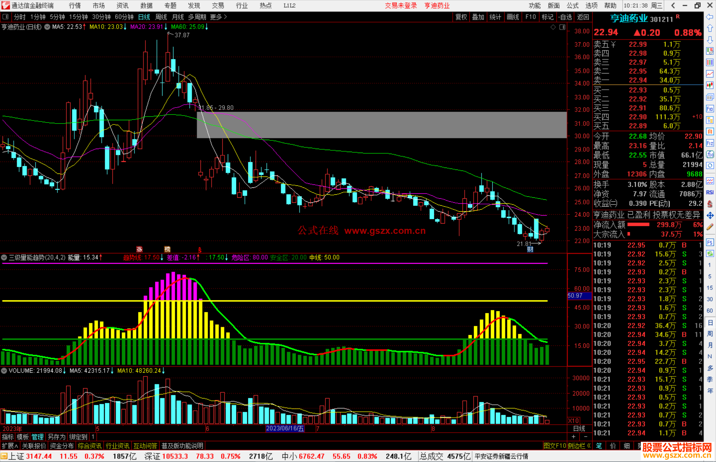Switch to the 周线 period tab
The height and width of the screenshot is (462, 716).
tap(161, 17)
